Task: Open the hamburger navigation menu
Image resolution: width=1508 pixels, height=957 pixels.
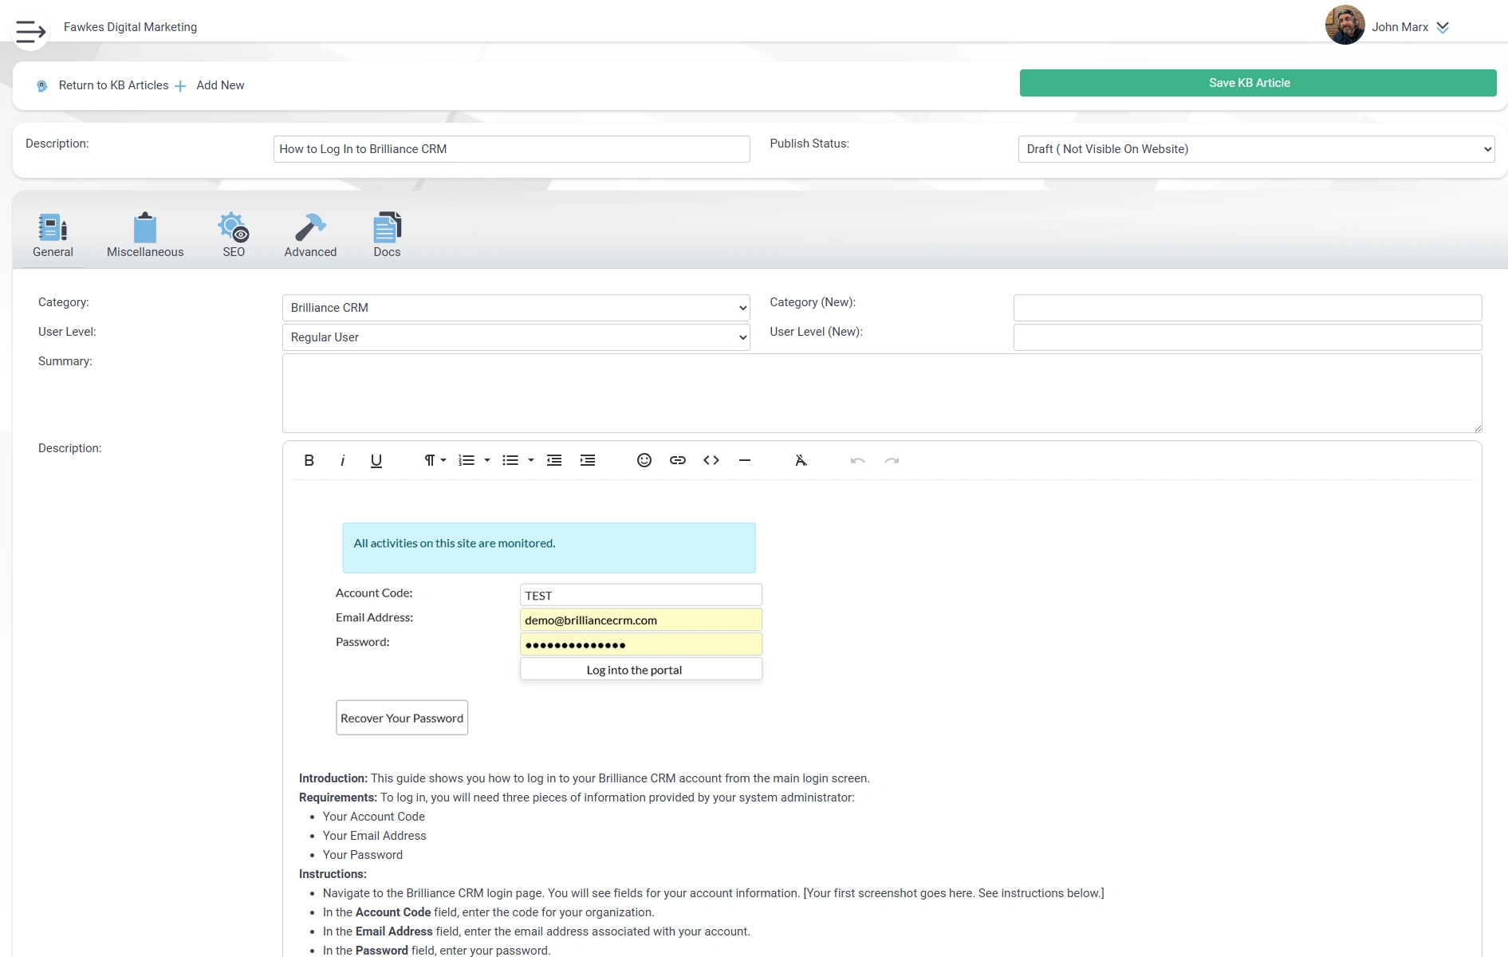Action: (30, 31)
